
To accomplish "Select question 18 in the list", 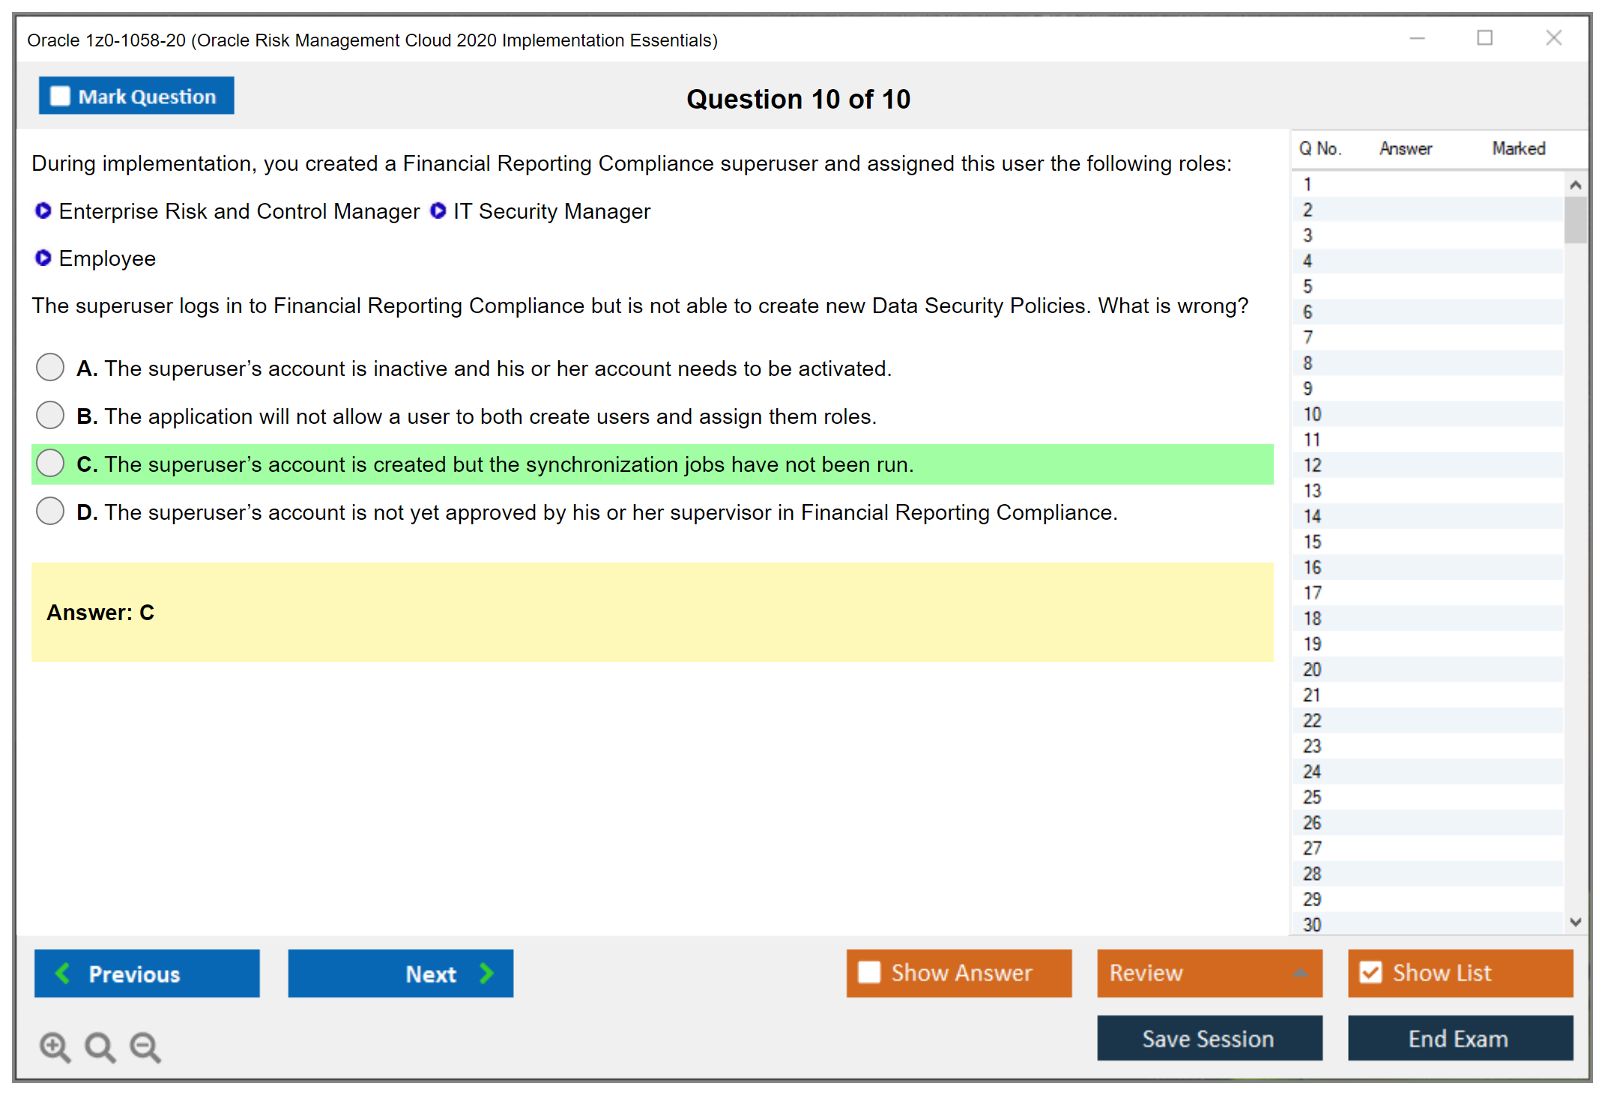I will [x=1427, y=619].
